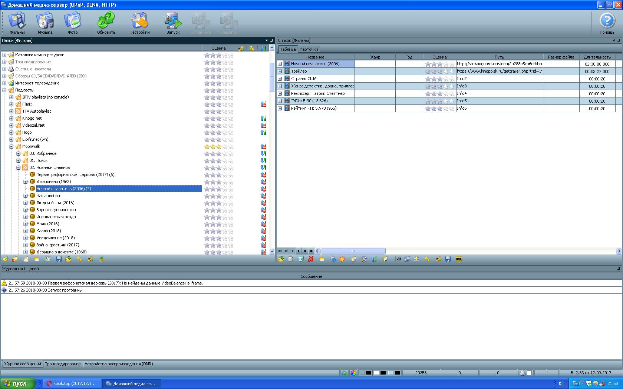Switch to the Музыка media section

[x=45, y=23]
